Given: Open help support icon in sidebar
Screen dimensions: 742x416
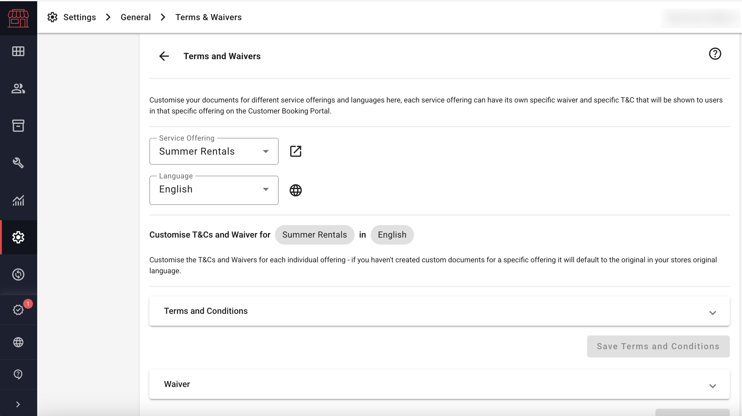Looking at the screenshot, I should tap(18, 374).
